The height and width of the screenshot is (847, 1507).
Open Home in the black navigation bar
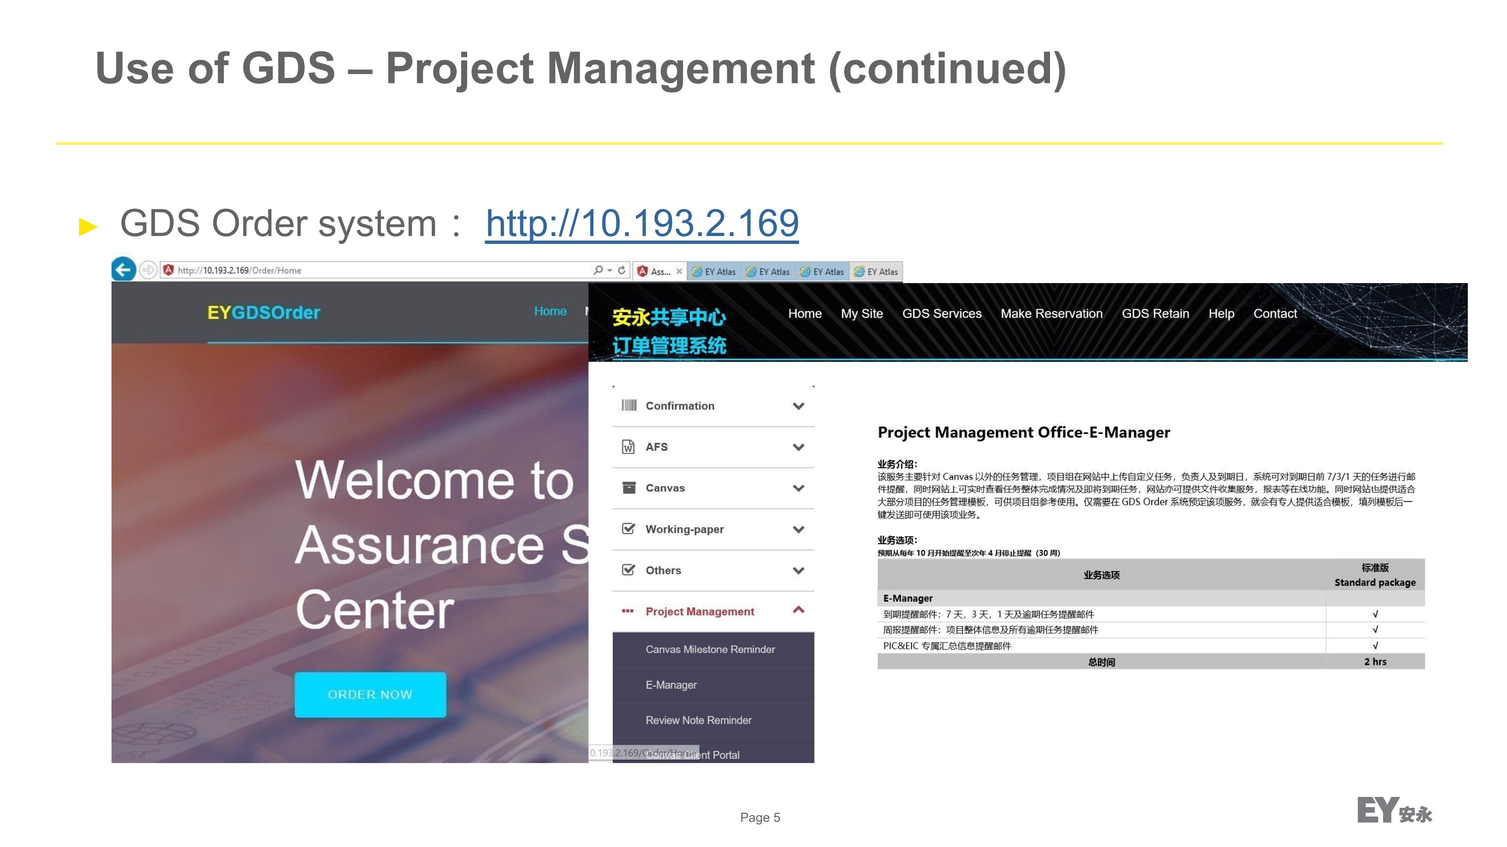[804, 314]
